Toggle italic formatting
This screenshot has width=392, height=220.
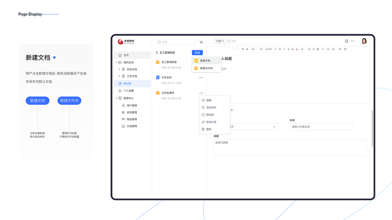(284, 49)
